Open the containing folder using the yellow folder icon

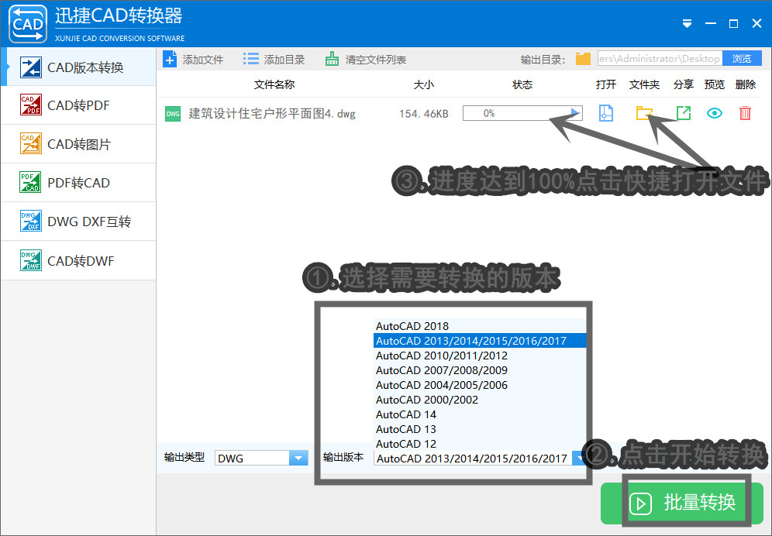click(644, 113)
